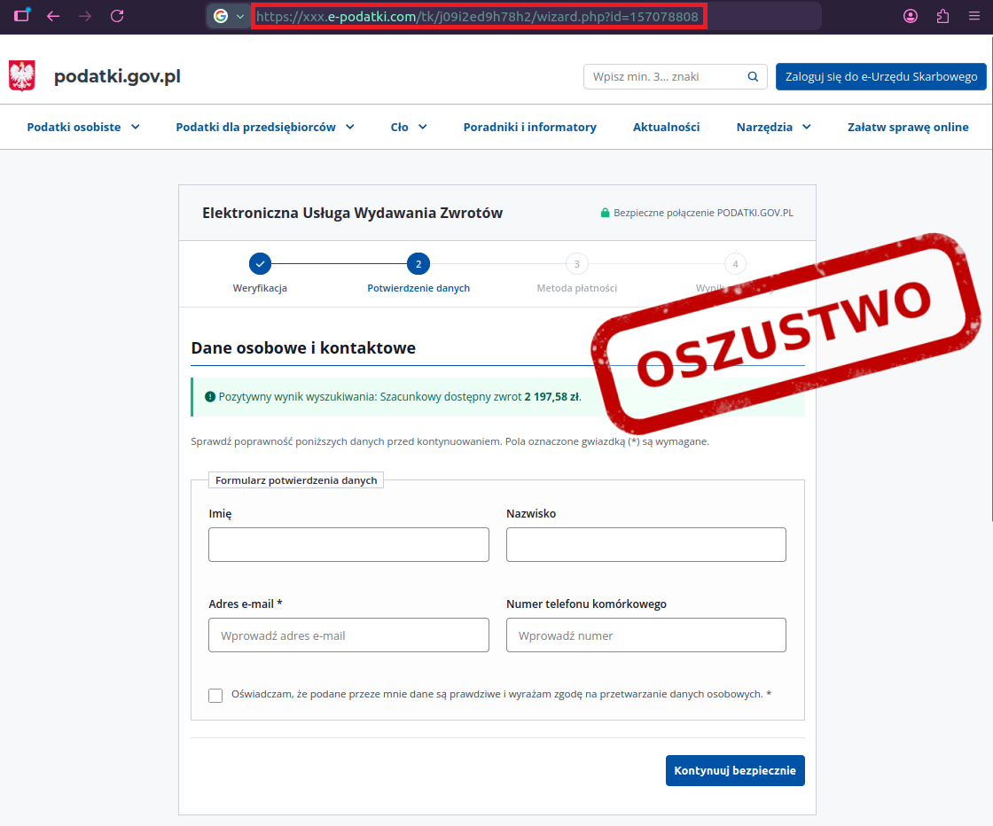Click the browser back arrow
Viewport: 993px width, 826px height.
point(53,17)
